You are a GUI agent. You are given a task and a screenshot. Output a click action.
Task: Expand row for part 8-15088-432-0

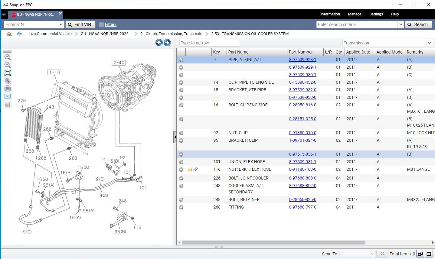point(181,83)
